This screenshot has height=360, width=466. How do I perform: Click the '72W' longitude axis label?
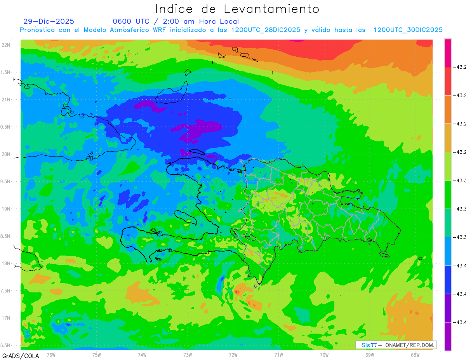tap(233, 355)
